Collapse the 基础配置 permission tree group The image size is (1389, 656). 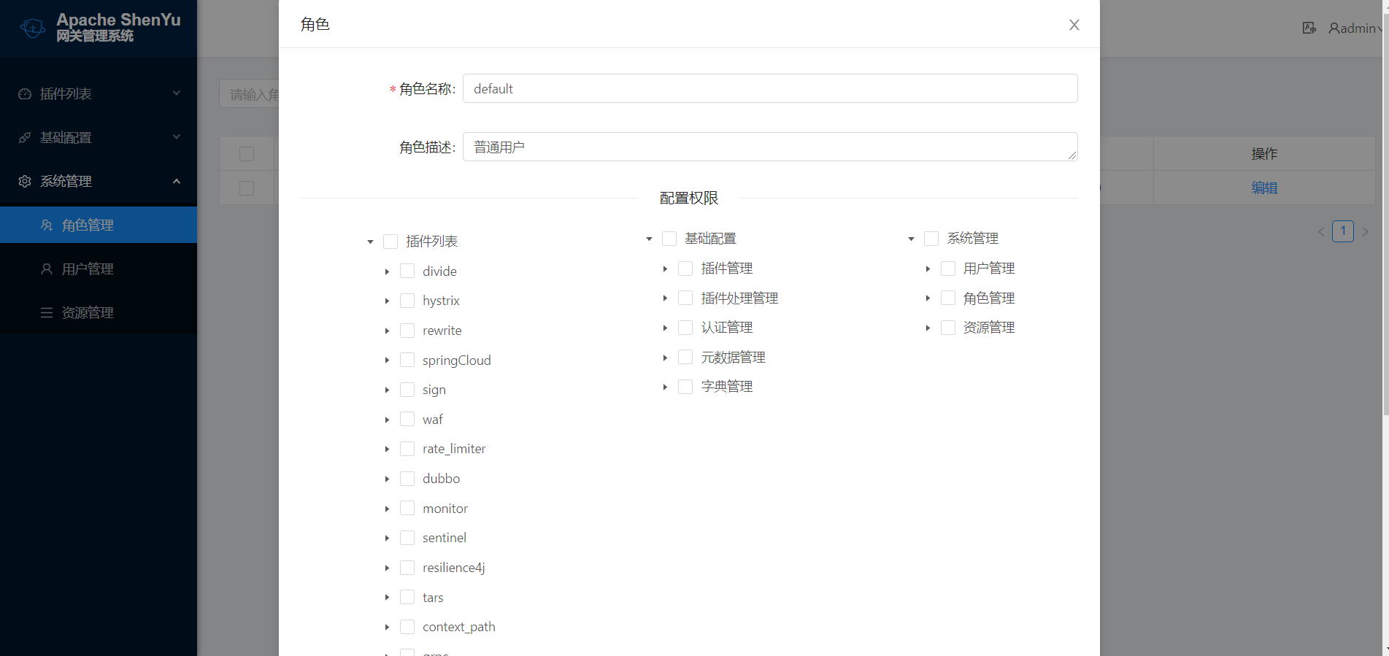pyautogui.click(x=649, y=239)
